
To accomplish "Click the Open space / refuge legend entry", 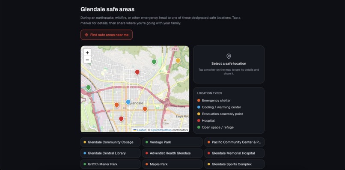I will coord(215,127).
